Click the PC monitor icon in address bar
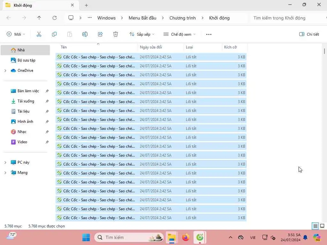 pyautogui.click(x=71, y=18)
